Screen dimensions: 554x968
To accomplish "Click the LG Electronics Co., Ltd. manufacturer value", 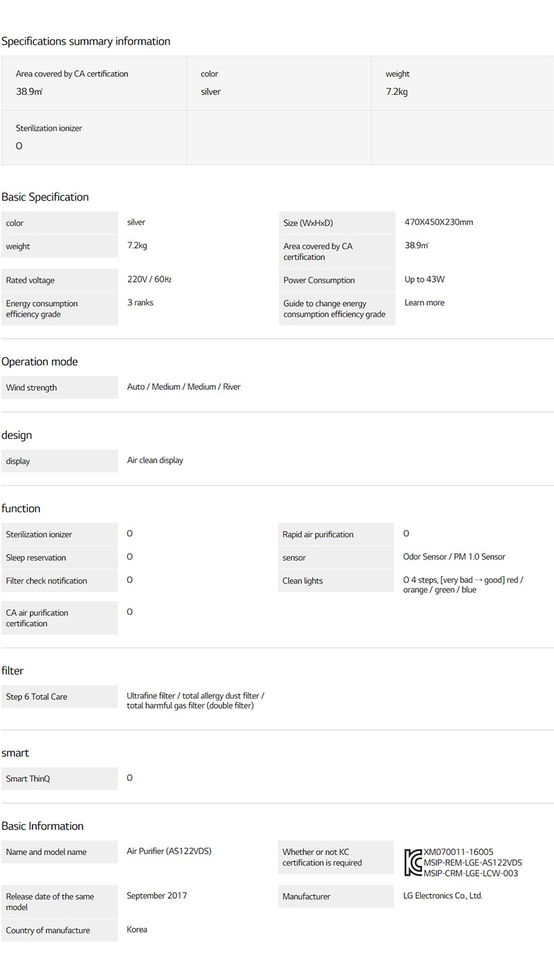I will pyautogui.click(x=443, y=896).
